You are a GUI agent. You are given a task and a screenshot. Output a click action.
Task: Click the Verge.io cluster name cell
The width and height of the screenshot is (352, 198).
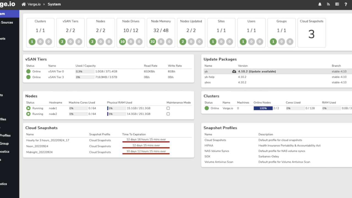pos(228,108)
